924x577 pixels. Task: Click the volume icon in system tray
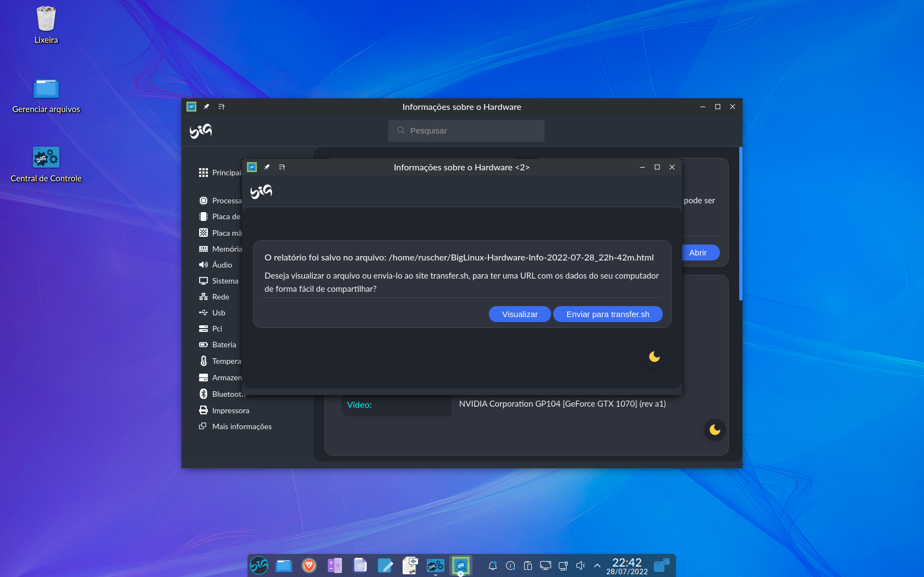[x=580, y=565]
